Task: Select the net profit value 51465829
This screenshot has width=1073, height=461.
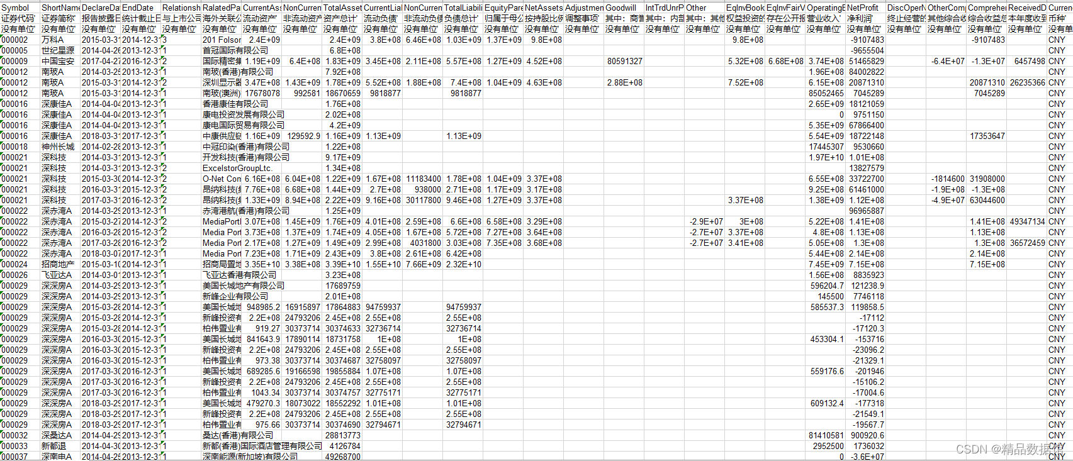Action: pos(865,61)
